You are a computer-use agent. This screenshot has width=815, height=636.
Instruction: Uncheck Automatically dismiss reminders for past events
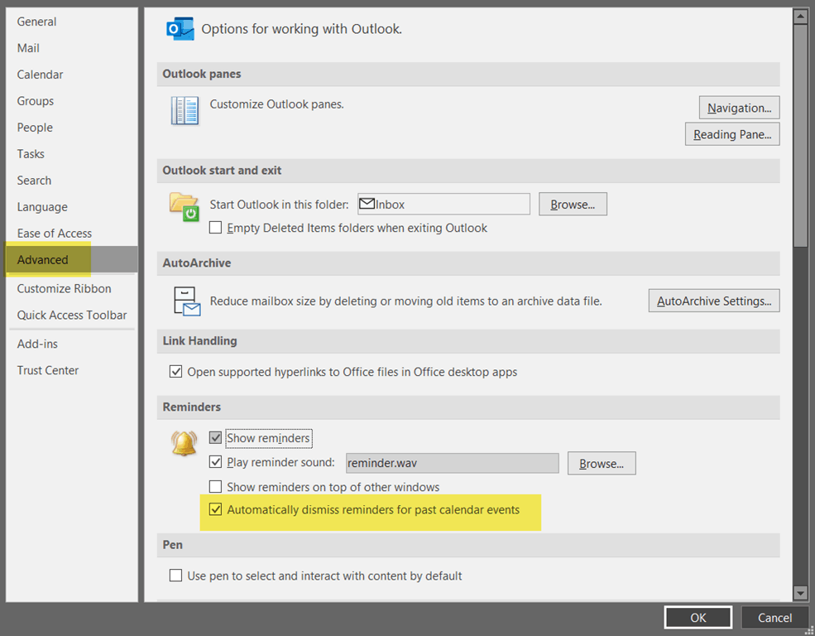coord(216,510)
